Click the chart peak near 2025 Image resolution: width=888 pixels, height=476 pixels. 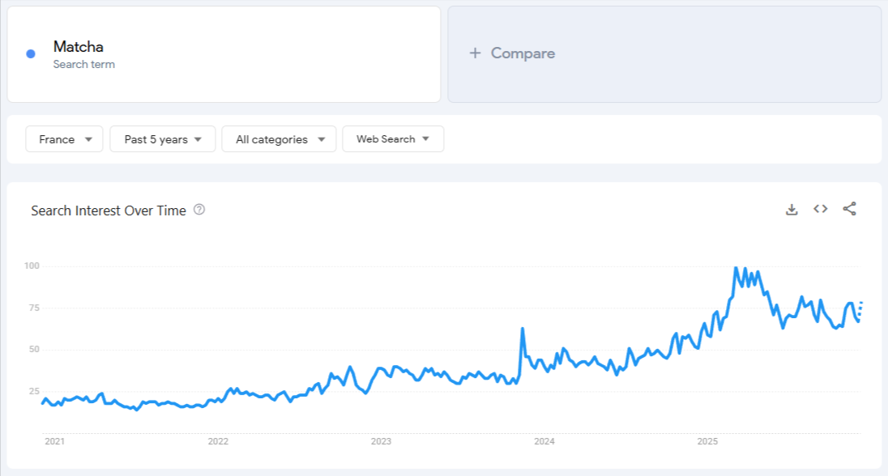click(x=736, y=267)
